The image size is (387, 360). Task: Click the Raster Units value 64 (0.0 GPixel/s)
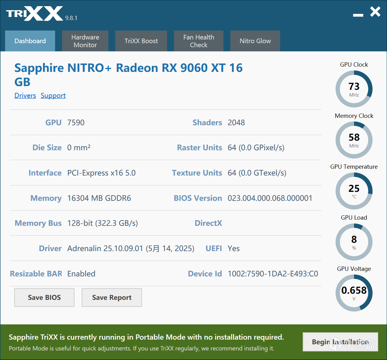point(256,147)
